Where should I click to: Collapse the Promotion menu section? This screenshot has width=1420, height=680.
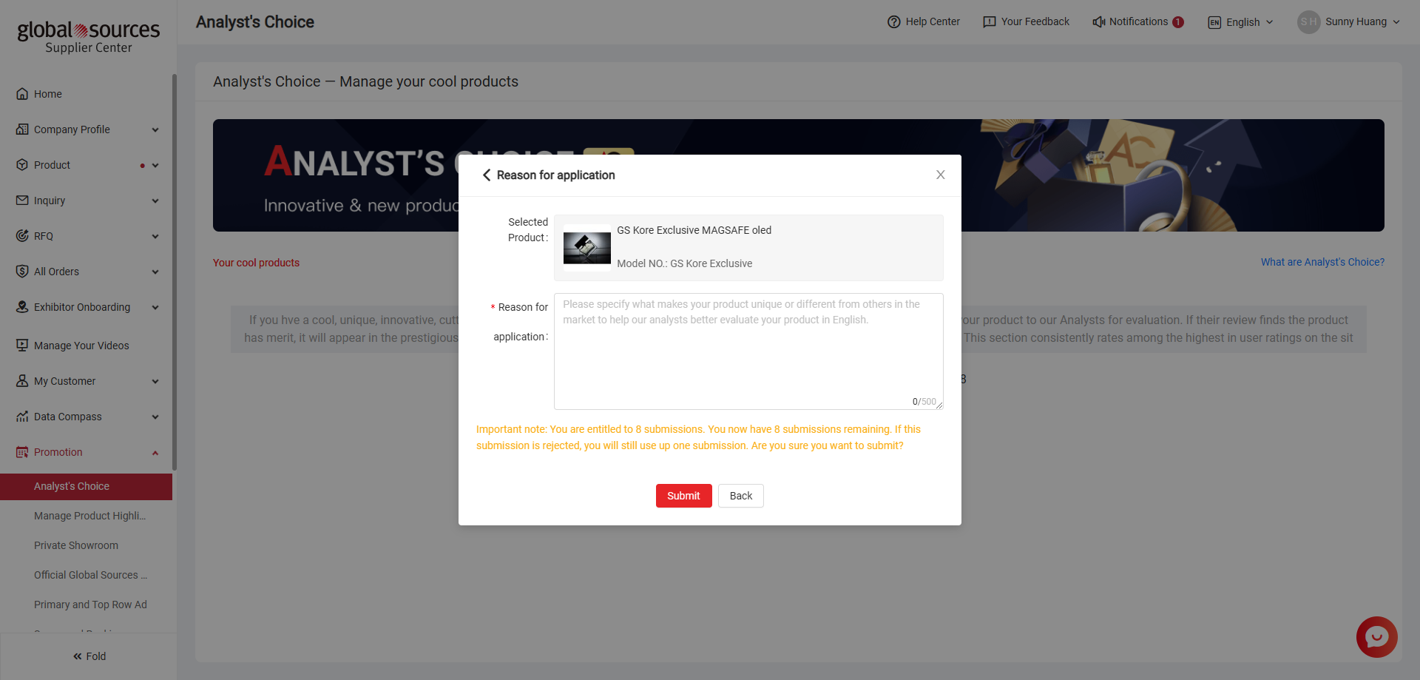(x=155, y=453)
